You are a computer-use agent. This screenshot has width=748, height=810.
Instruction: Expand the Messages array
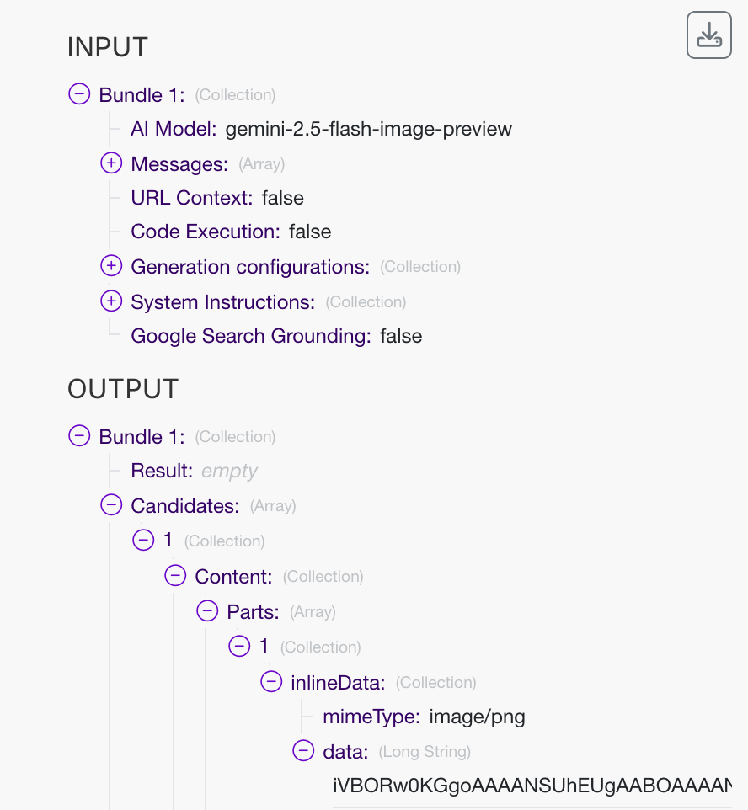pos(111,163)
